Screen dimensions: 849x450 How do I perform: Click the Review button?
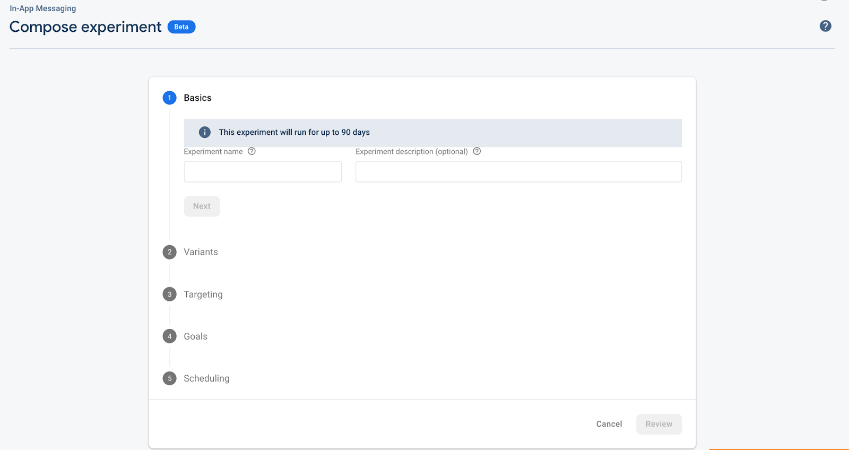point(659,424)
